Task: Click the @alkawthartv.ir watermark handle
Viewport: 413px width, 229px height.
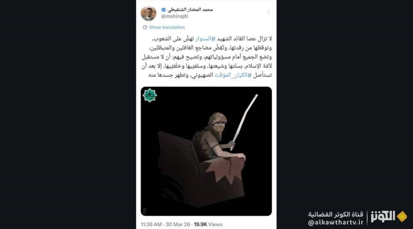Action: point(336,222)
